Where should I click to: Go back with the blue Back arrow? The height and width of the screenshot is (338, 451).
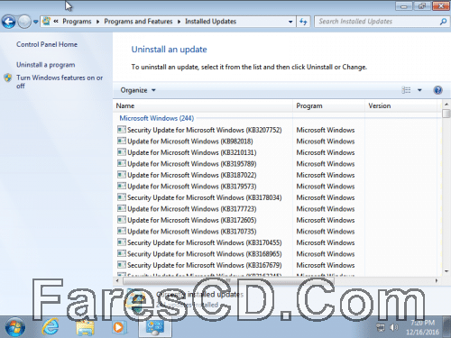[x=8, y=22]
